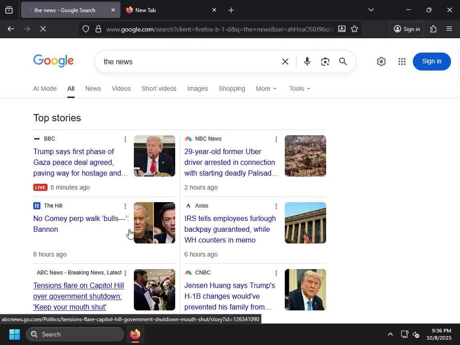Open list all tabs chevron
The width and height of the screenshot is (460, 345).
pyautogui.click(x=371, y=10)
